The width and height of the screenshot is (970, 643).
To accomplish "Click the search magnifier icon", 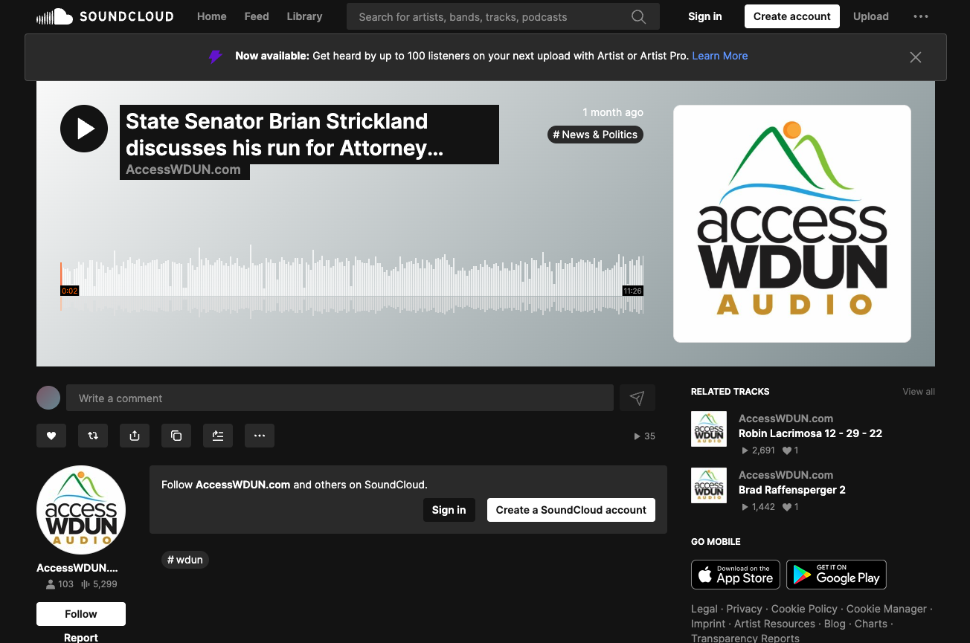I will [638, 16].
